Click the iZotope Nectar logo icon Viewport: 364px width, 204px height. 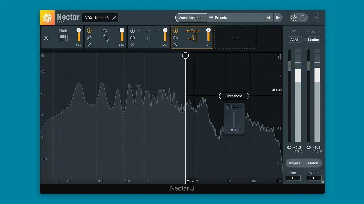point(47,18)
